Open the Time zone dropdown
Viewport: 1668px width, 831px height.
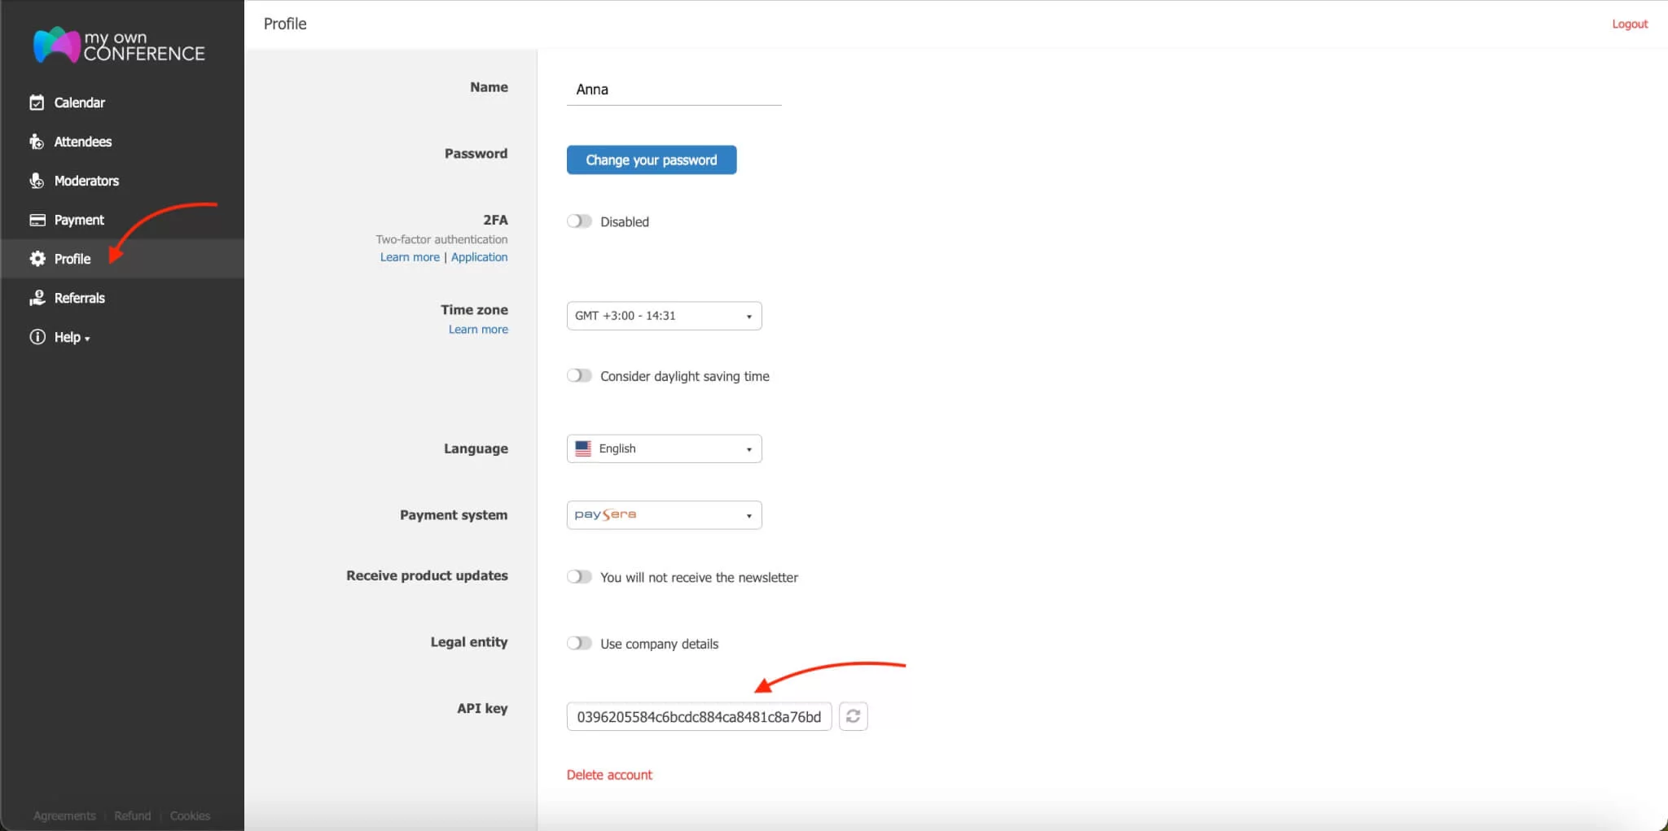point(663,315)
